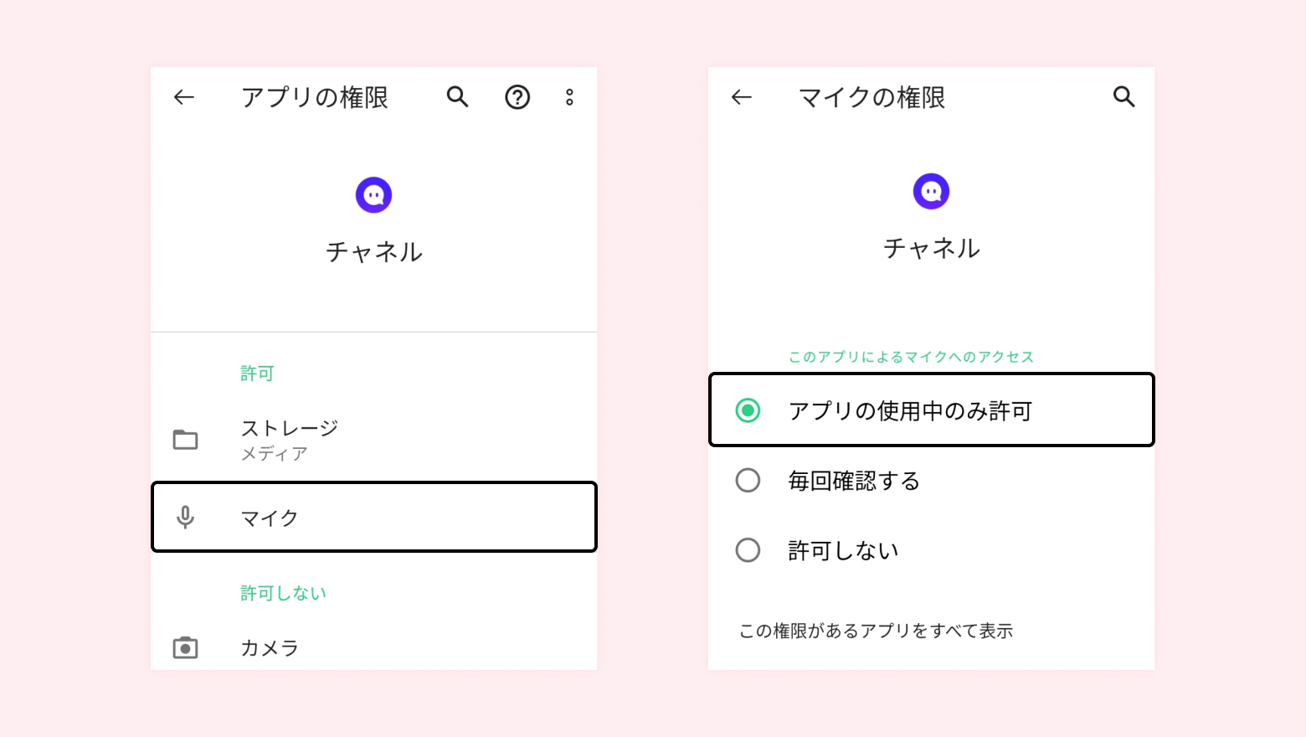
Task: Open the three-dot overflow menu
Action: click(569, 98)
